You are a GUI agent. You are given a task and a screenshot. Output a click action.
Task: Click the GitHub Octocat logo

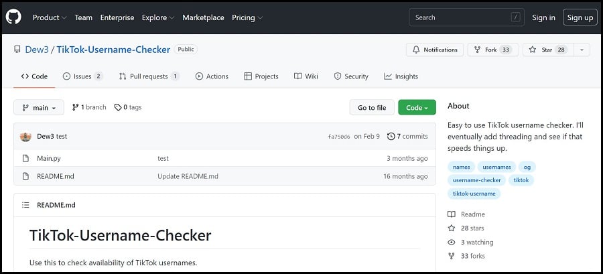click(13, 17)
